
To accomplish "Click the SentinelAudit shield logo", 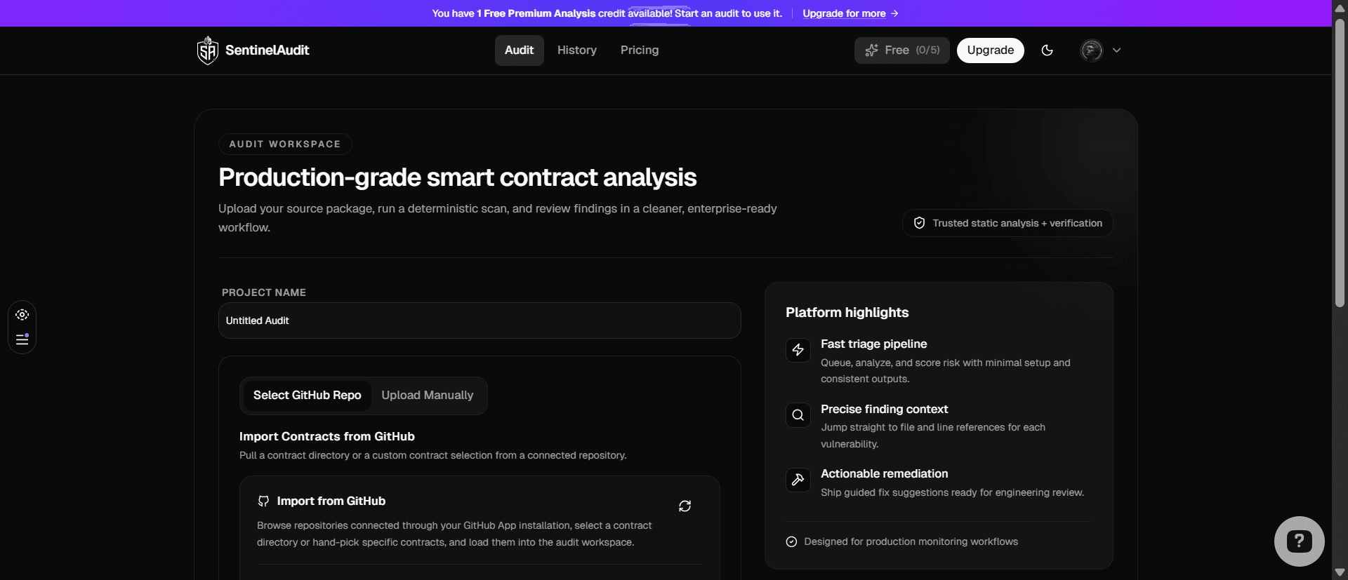I will 208,50.
